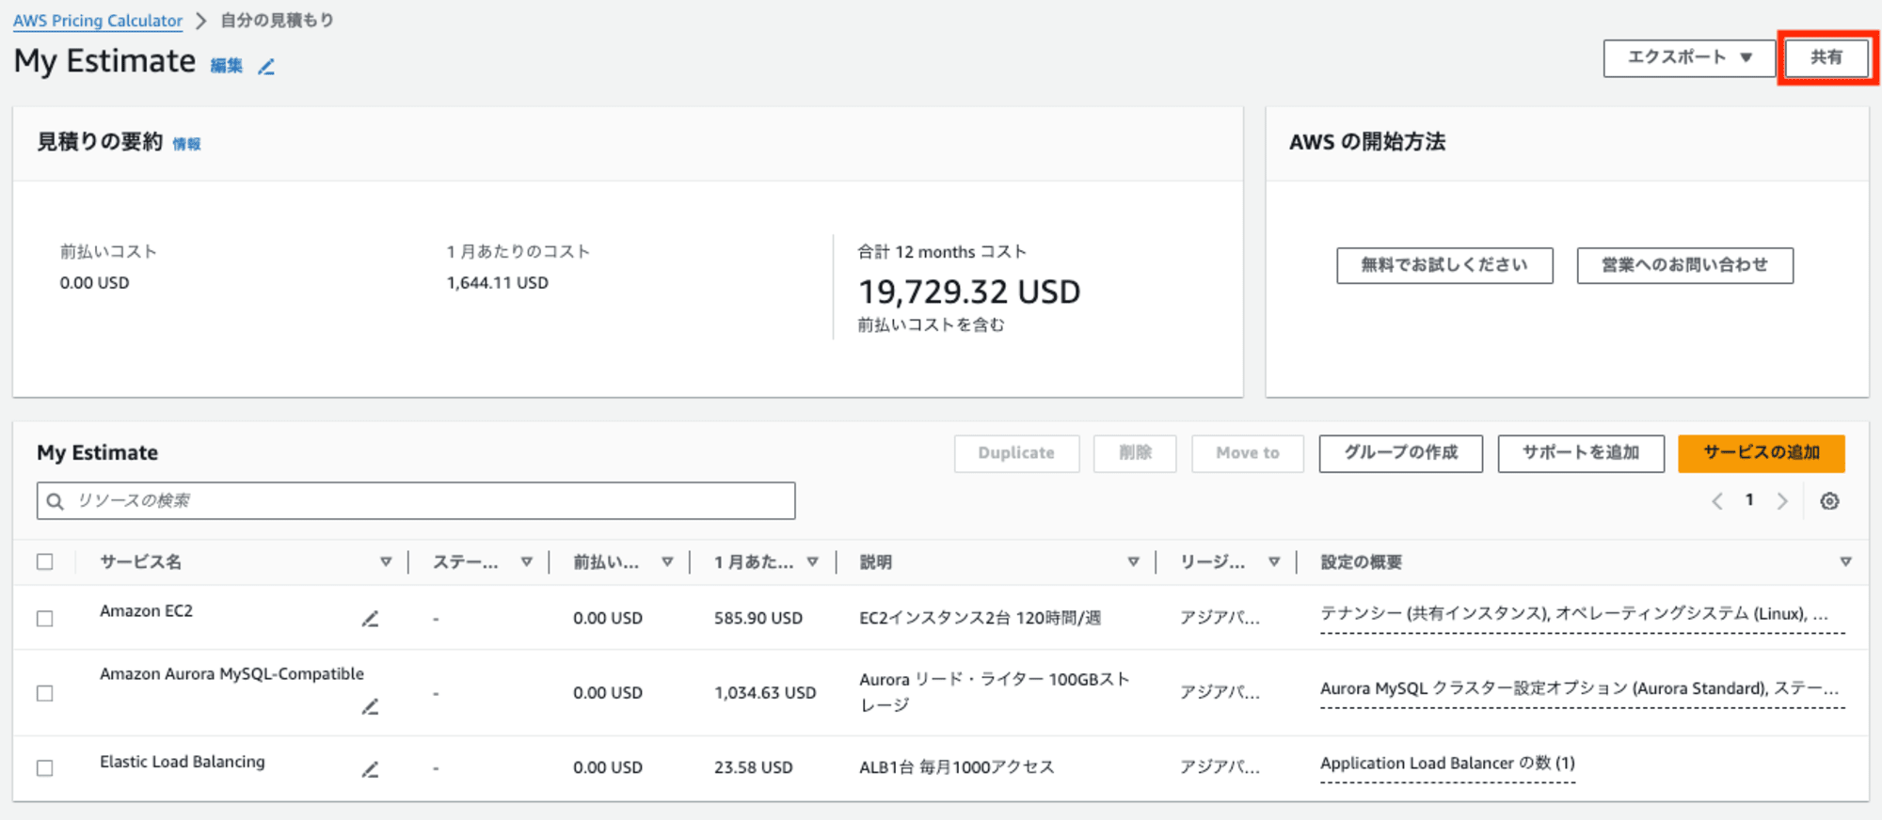1882x820 pixels.
Task: Click グループの作成 button
Action: click(1400, 453)
